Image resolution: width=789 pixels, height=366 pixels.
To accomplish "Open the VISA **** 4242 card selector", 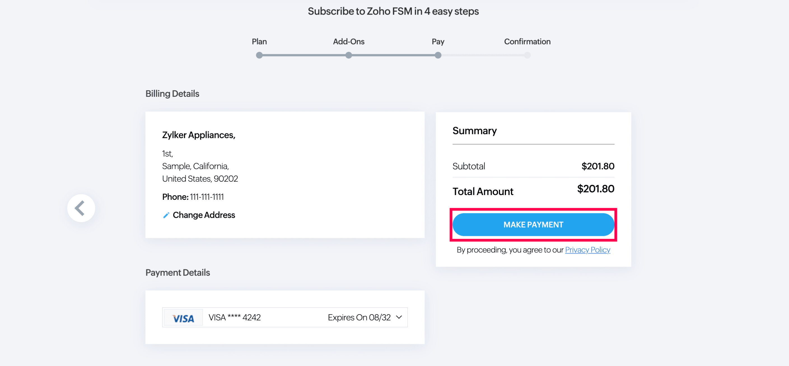I will [x=235, y=317].
